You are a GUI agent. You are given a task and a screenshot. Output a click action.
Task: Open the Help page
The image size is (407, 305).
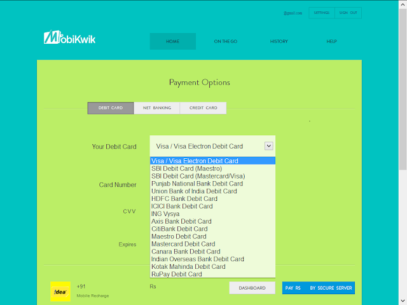point(332,41)
